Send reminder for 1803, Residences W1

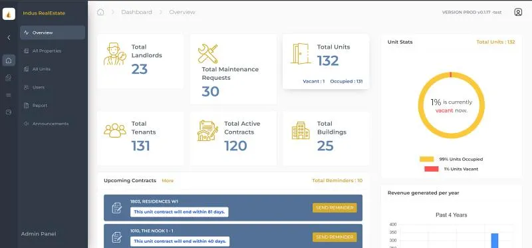[x=334, y=207]
